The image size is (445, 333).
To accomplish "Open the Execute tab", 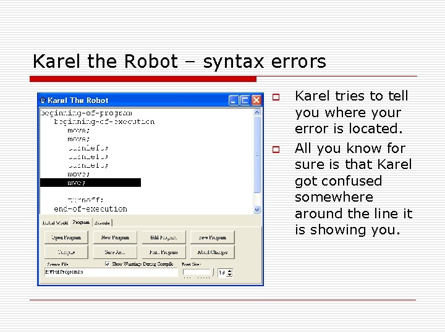I will 102,223.
